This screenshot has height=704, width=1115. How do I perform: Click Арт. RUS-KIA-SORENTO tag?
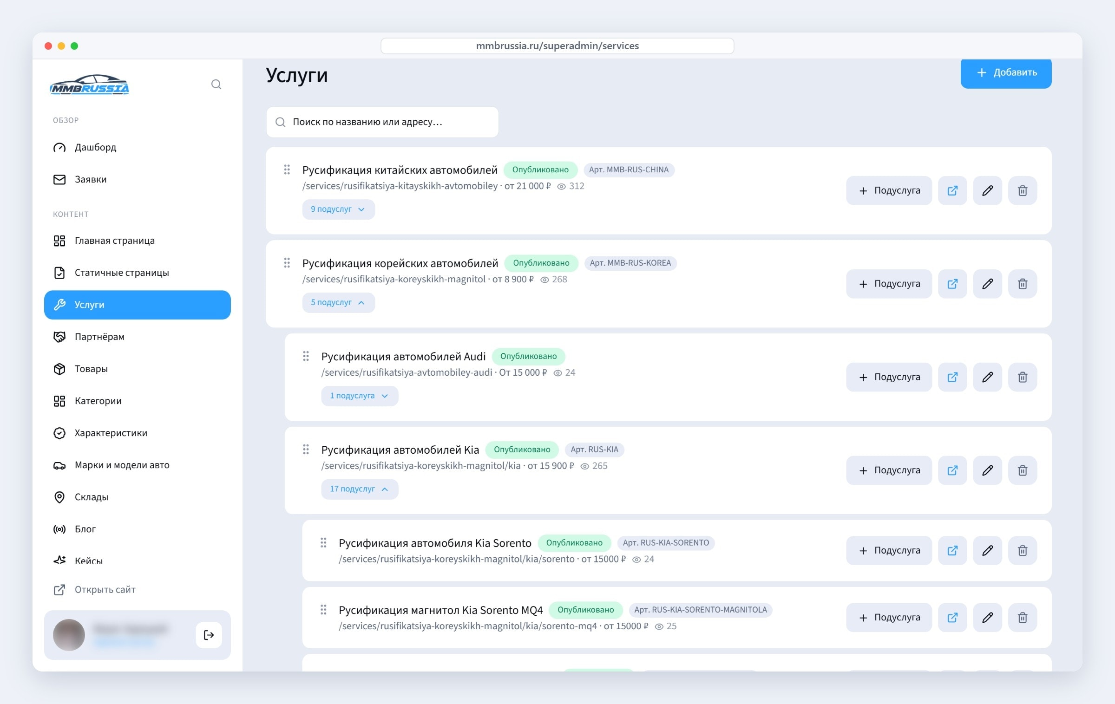pos(666,543)
